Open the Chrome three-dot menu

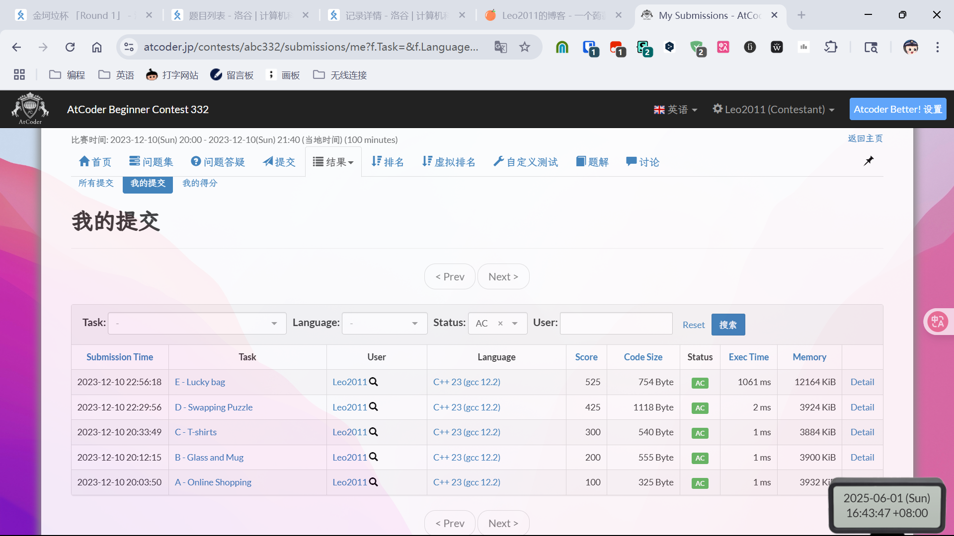click(x=938, y=47)
